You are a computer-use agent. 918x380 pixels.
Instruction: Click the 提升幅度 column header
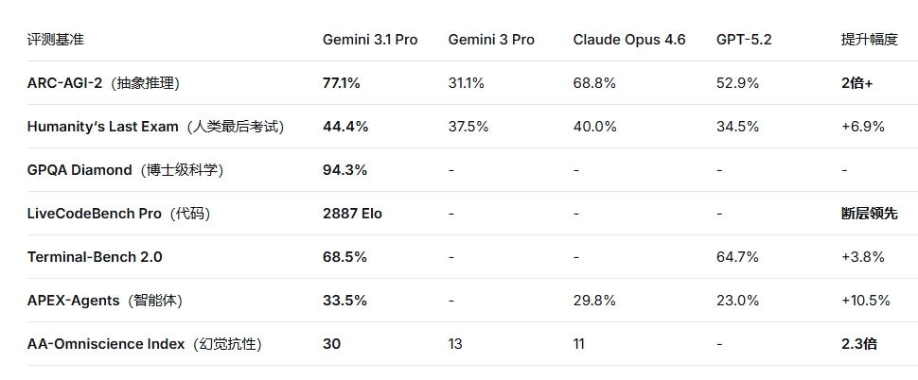coord(869,40)
